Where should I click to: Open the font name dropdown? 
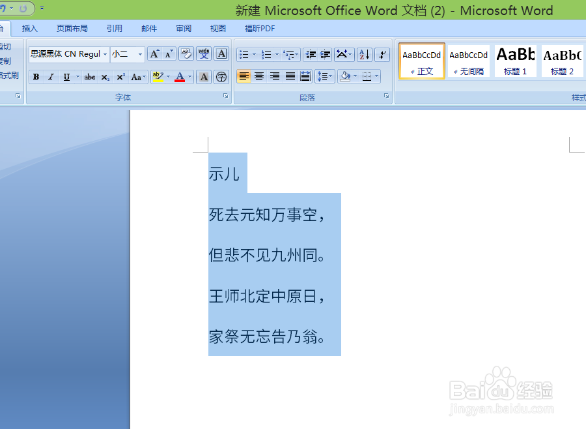pos(105,54)
